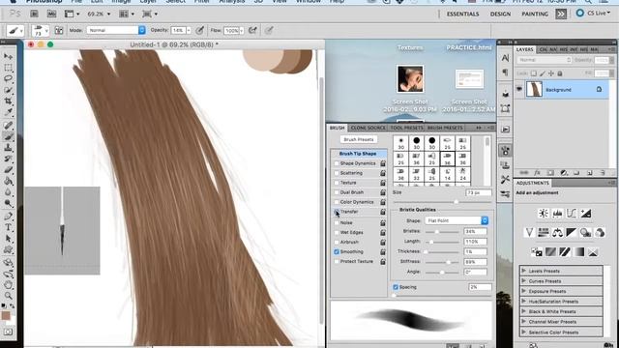Switch to Brush Presets tab
Image resolution: width=619 pixels, height=348 pixels.
click(x=445, y=128)
